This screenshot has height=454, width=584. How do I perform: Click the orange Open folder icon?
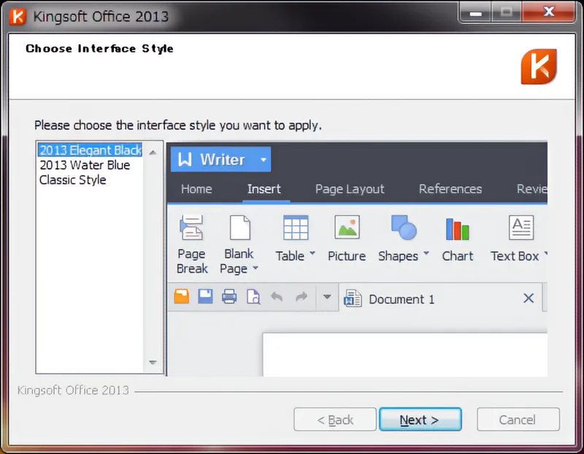181,296
